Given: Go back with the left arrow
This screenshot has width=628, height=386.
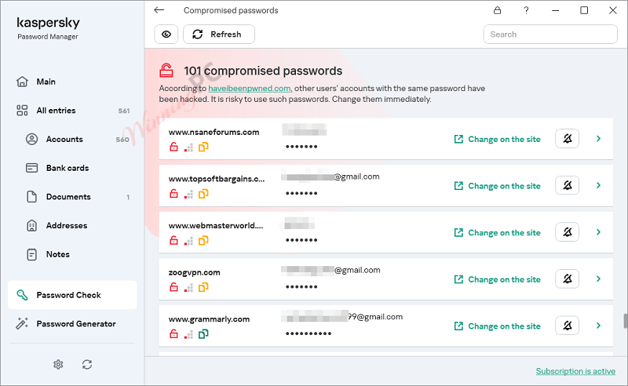Looking at the screenshot, I should (159, 10).
